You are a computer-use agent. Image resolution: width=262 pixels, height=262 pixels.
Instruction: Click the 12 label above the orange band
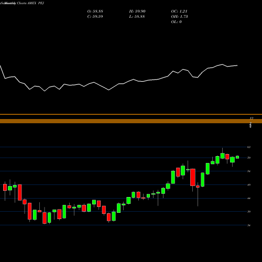click(251, 118)
